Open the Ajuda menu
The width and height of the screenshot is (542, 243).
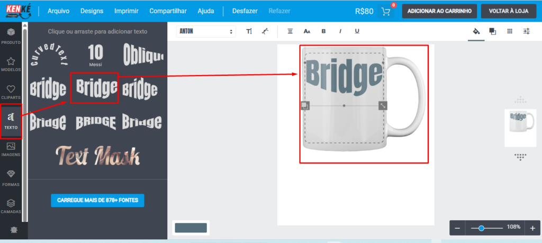pyautogui.click(x=206, y=11)
